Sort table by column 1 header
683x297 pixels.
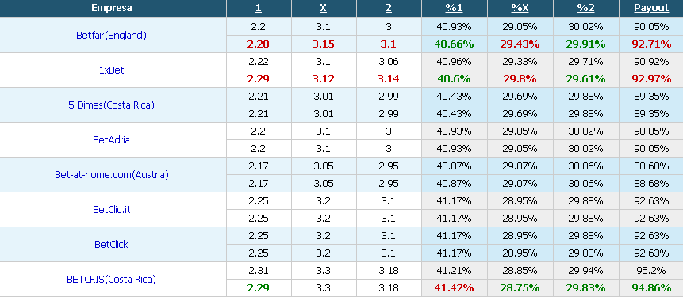(259, 8)
